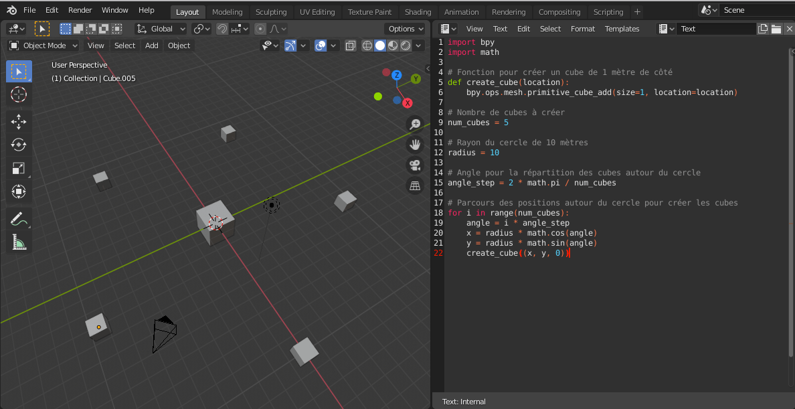Screen dimensions: 795x409
Task: Open the Object Mode dropdown
Action: point(43,45)
